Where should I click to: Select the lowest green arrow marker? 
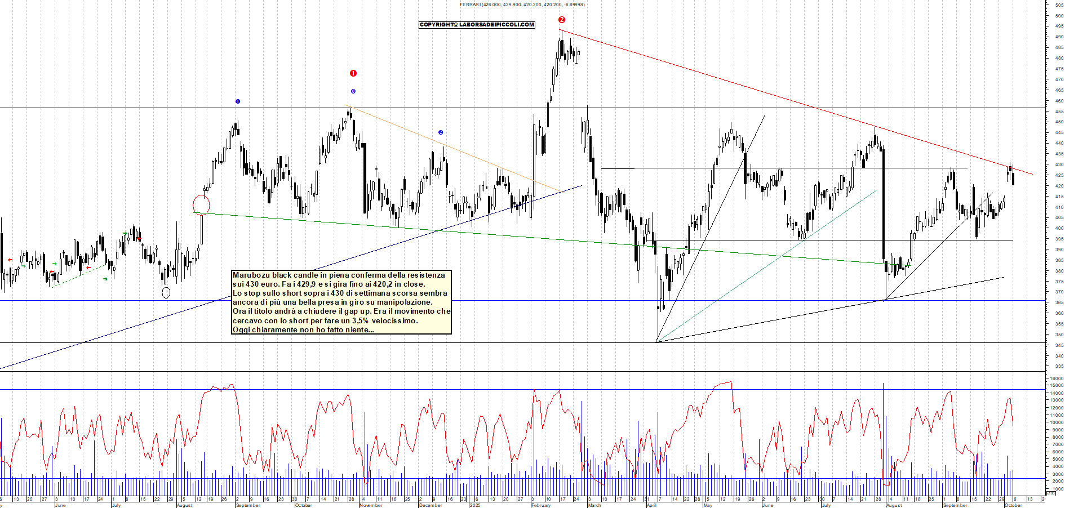105,279
